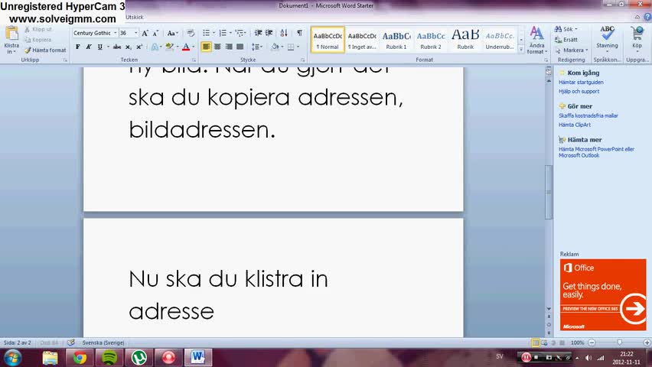Image resolution: width=652 pixels, height=367 pixels.
Task: Shrink font size with the smaller A icon
Action: (155, 33)
